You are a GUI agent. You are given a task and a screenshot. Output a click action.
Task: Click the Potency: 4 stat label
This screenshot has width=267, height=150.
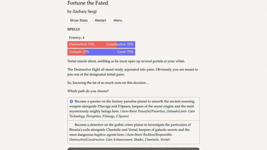[76, 38]
